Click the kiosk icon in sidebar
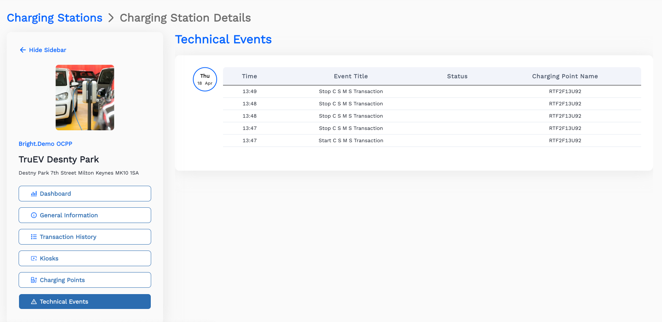The image size is (662, 322). (34, 258)
